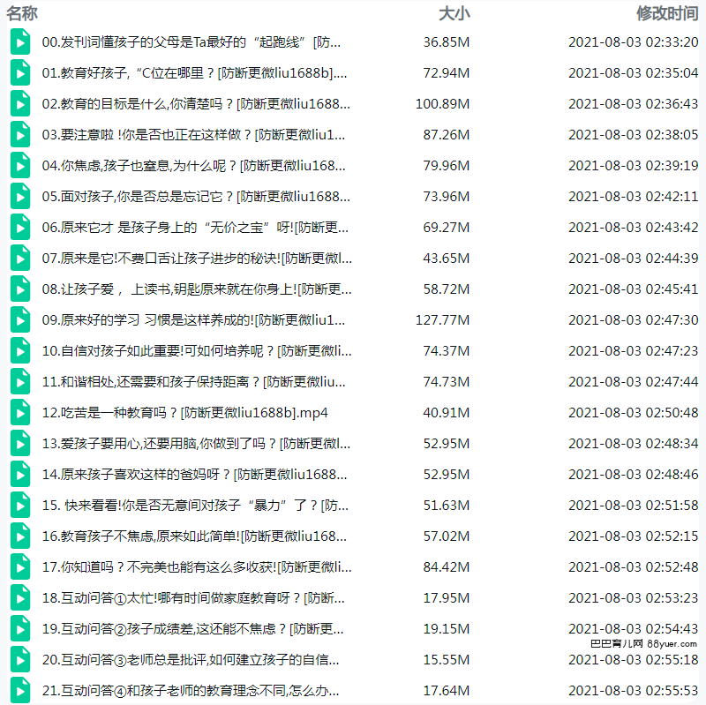The height and width of the screenshot is (705, 706).
Task: Click the size value 36.85M
Action: pyautogui.click(x=447, y=42)
